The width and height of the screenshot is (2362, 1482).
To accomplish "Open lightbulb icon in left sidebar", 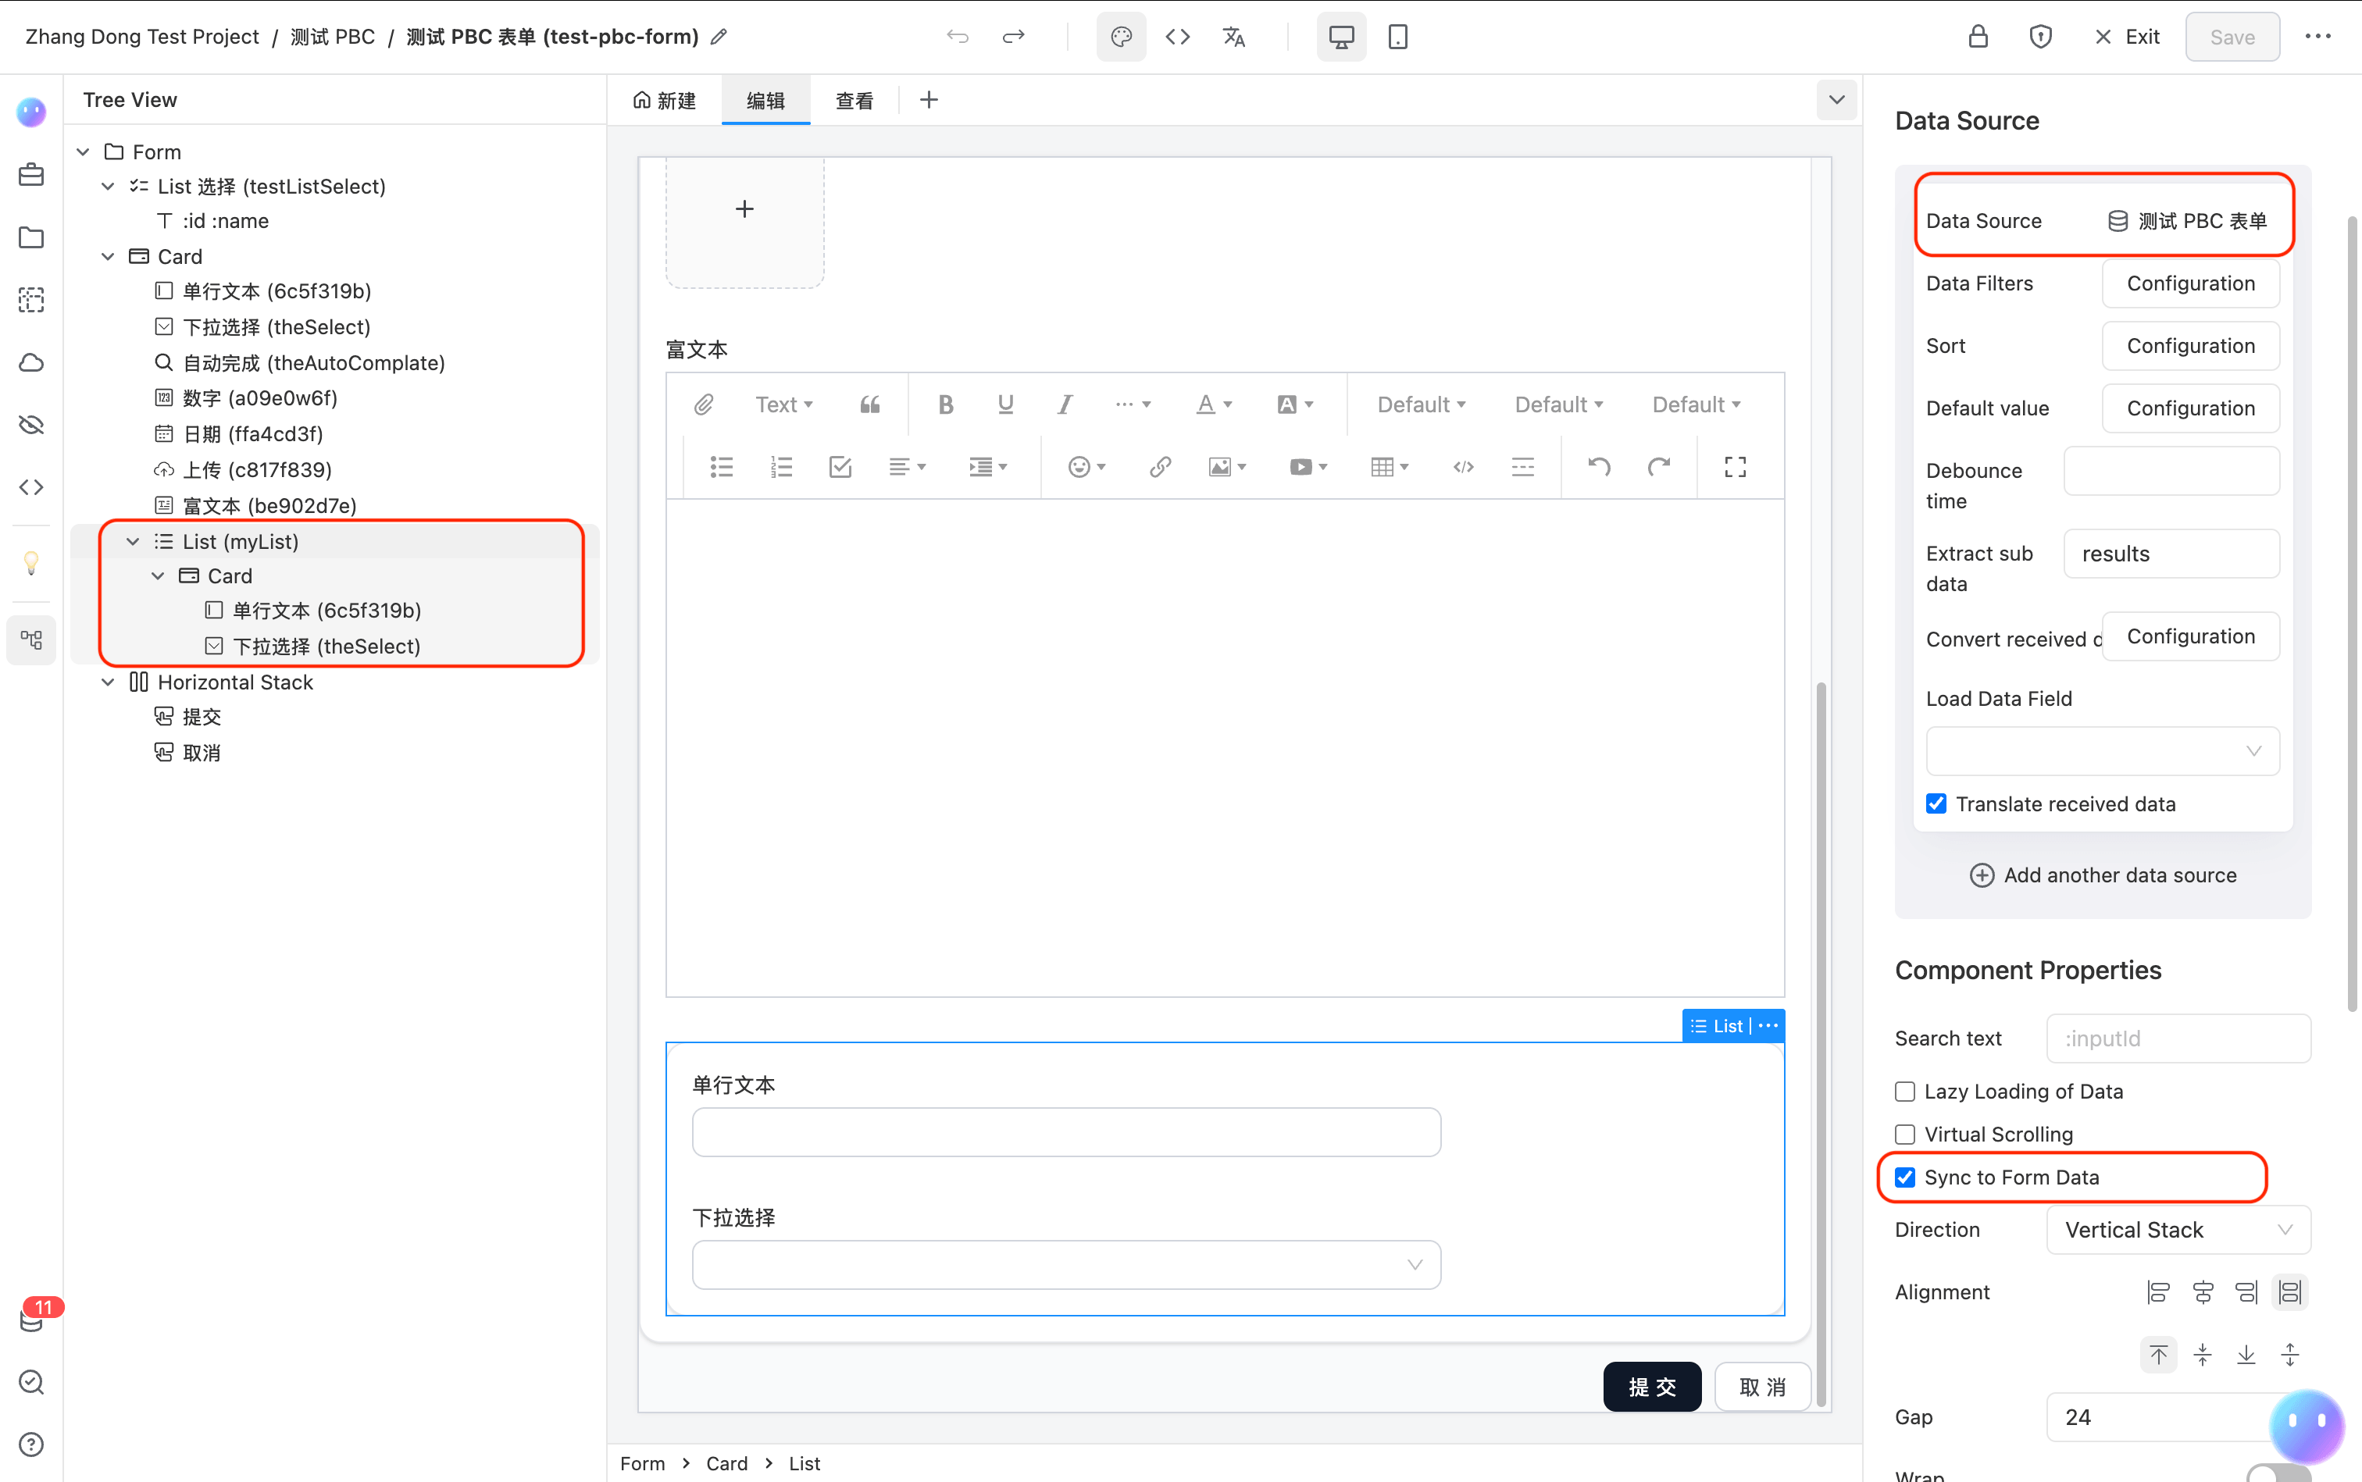I will pyautogui.click(x=31, y=564).
